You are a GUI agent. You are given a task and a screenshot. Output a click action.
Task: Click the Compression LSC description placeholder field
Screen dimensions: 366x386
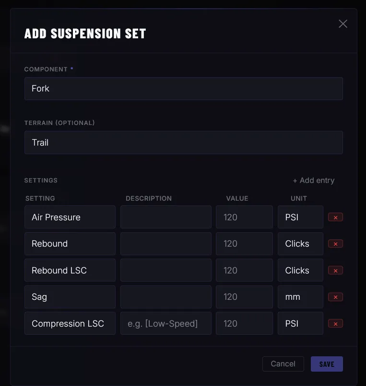click(165, 323)
